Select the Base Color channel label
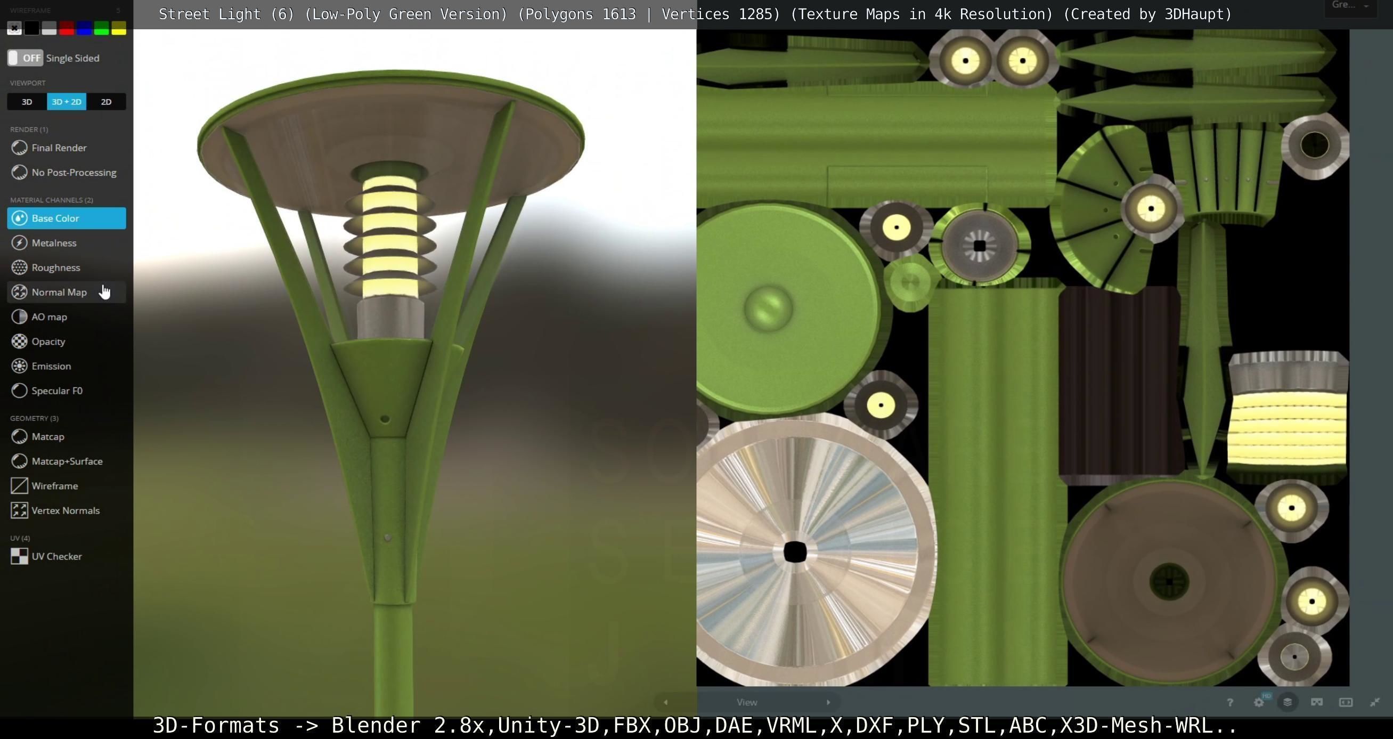This screenshot has height=739, width=1393. pos(55,218)
